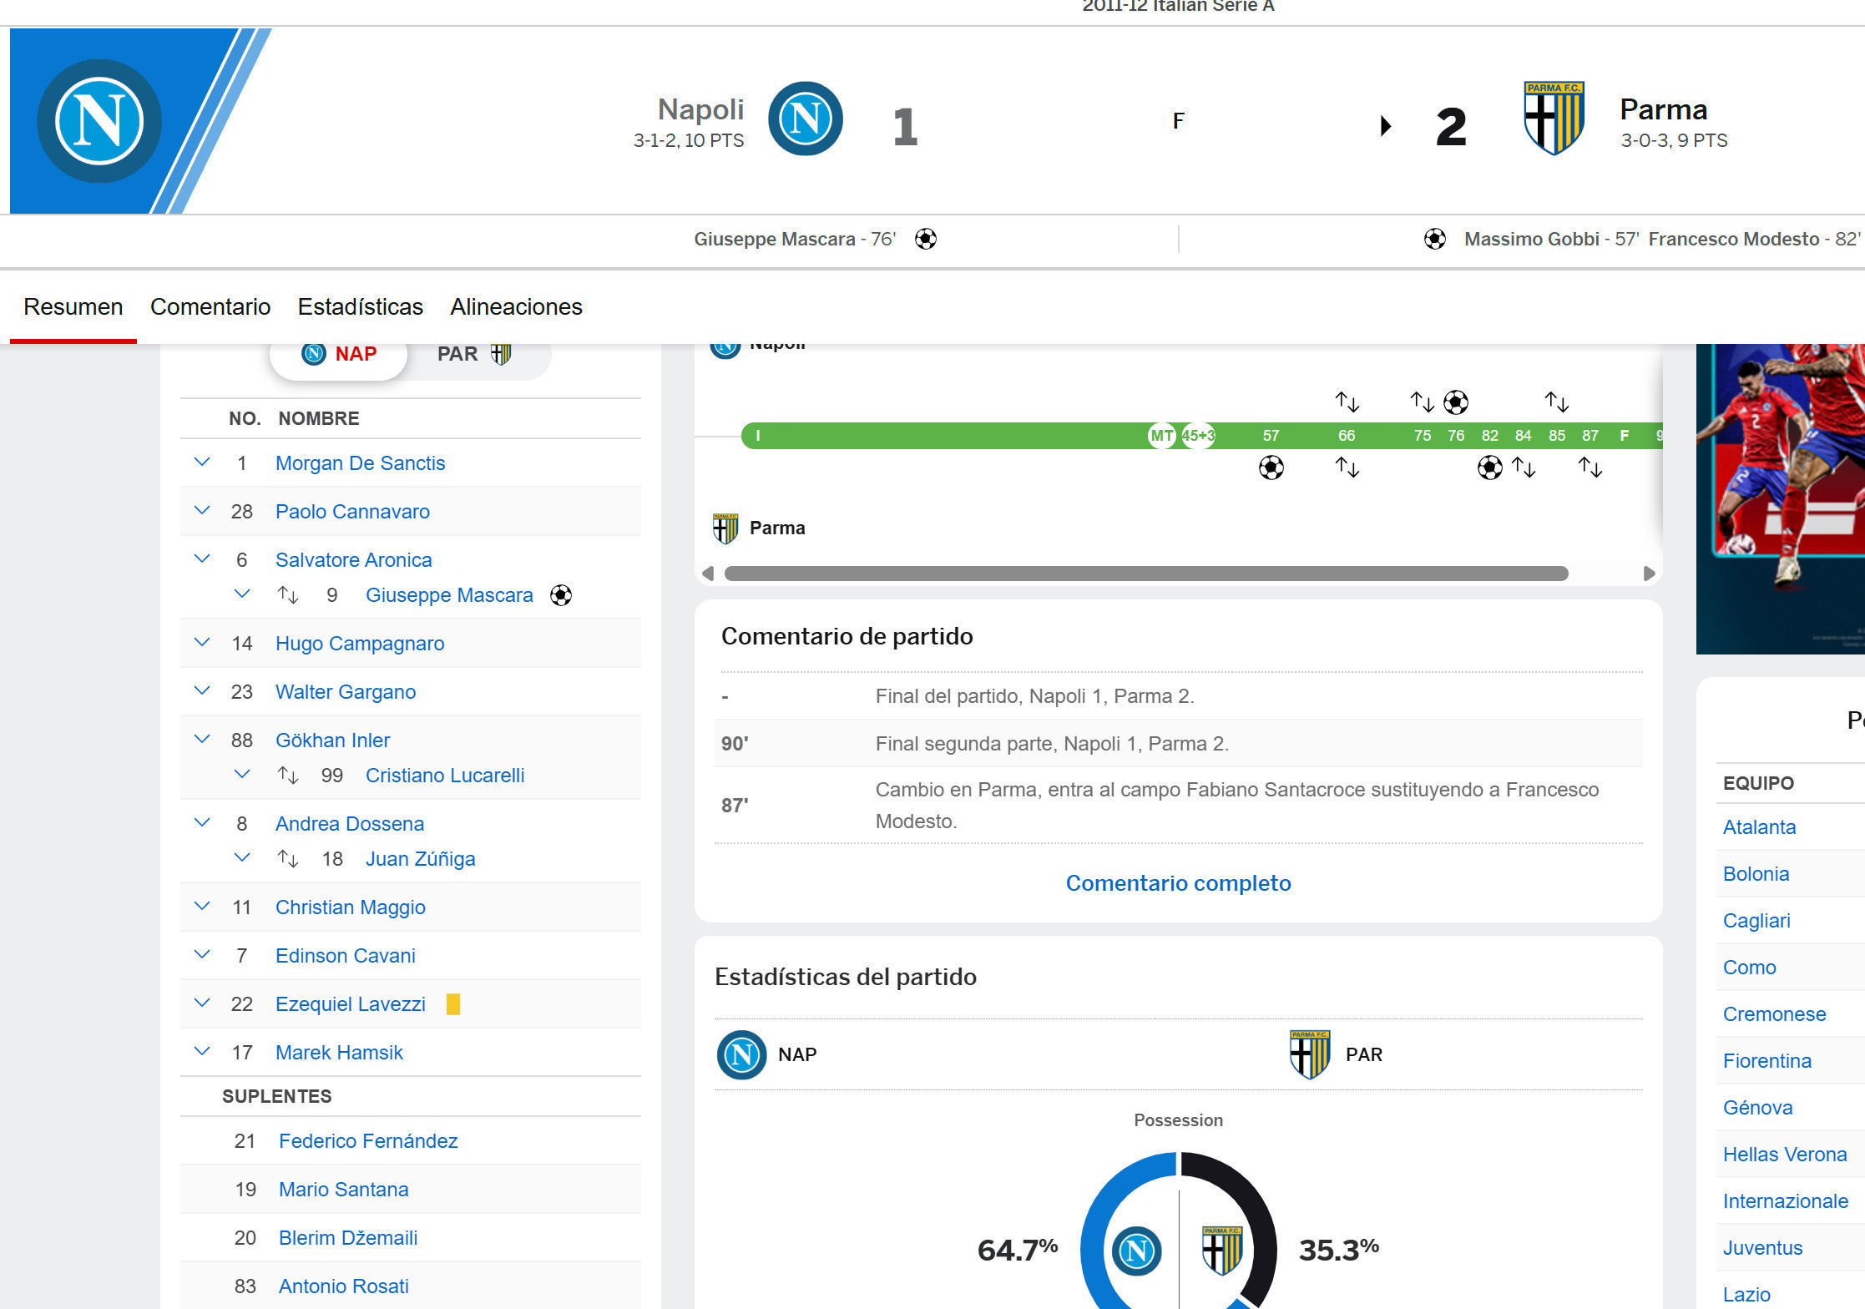Click Parma goal icon below minute 82
The image size is (1865, 1309).
coord(1489,467)
